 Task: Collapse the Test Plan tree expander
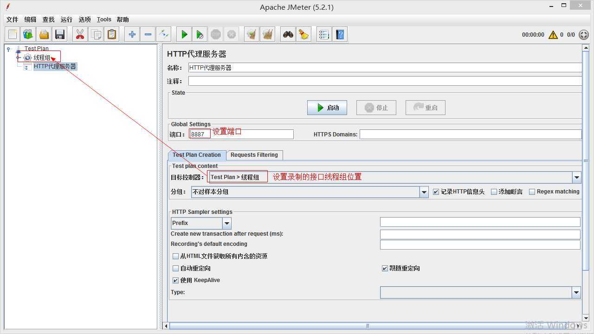click(9, 48)
